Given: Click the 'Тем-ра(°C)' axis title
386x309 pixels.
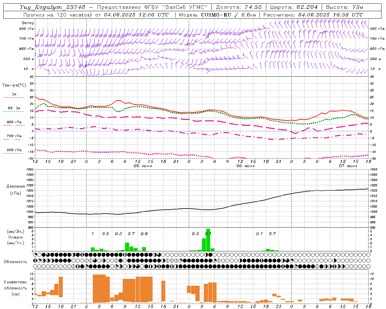Looking at the screenshot, I should click(14, 85).
